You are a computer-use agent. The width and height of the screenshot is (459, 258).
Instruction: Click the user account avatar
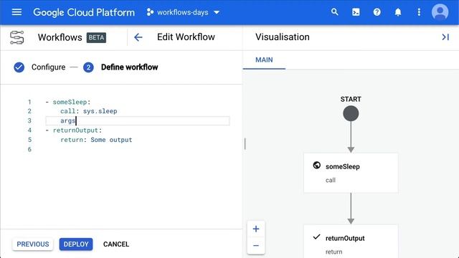[440, 12]
